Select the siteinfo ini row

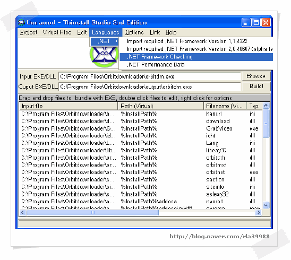point(141,187)
